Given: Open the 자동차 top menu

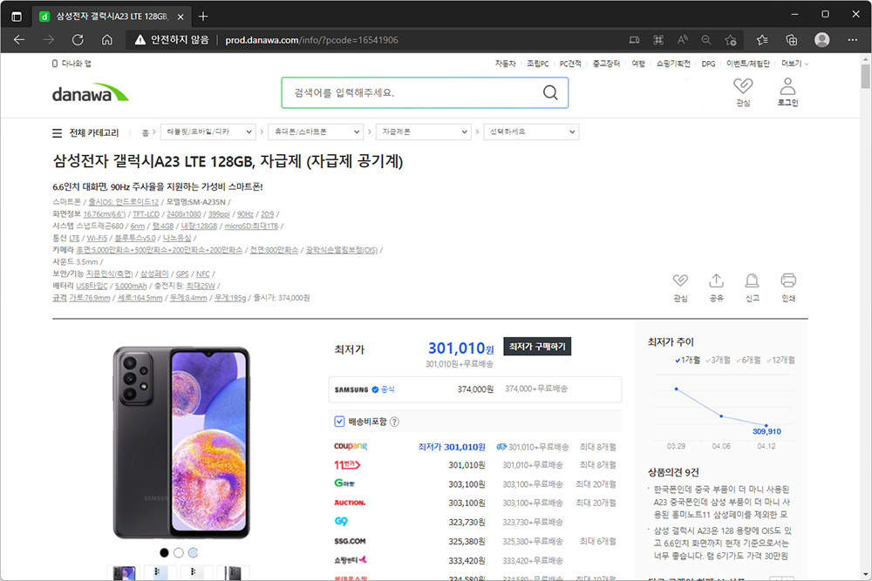Looking at the screenshot, I should pyautogui.click(x=505, y=64).
